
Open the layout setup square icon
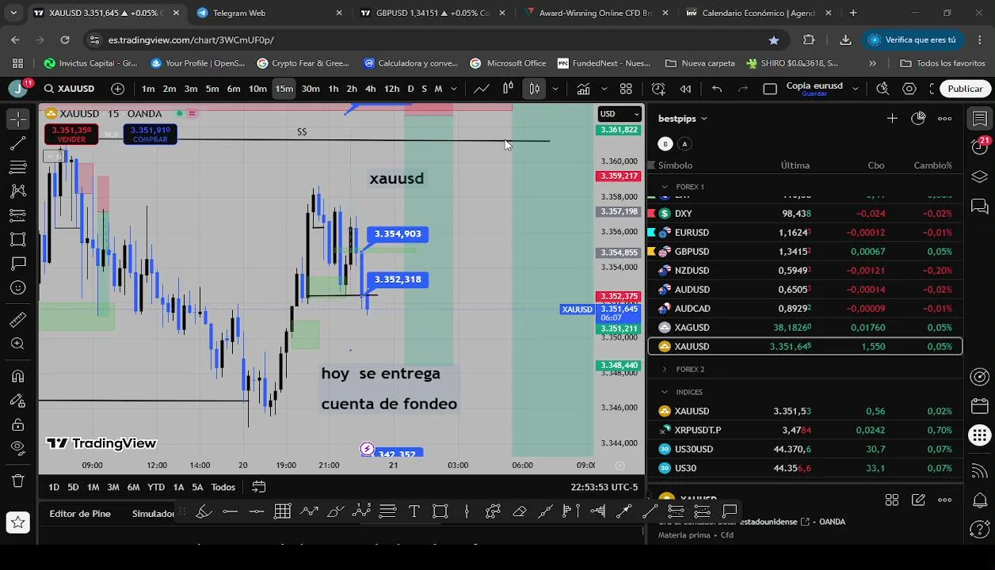click(x=770, y=89)
